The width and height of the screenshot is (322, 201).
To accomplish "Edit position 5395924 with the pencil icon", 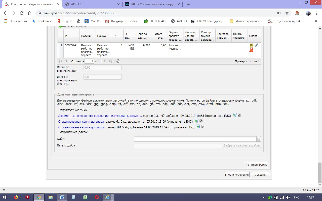I will (256, 45).
